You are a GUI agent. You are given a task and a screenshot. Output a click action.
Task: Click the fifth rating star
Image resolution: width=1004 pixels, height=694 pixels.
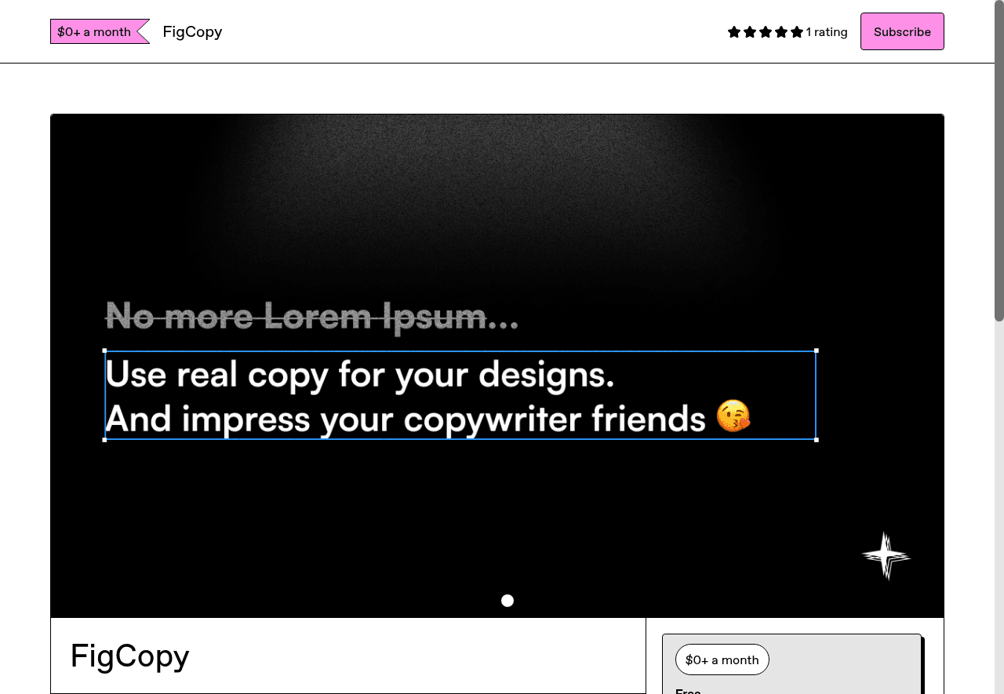[x=796, y=32]
